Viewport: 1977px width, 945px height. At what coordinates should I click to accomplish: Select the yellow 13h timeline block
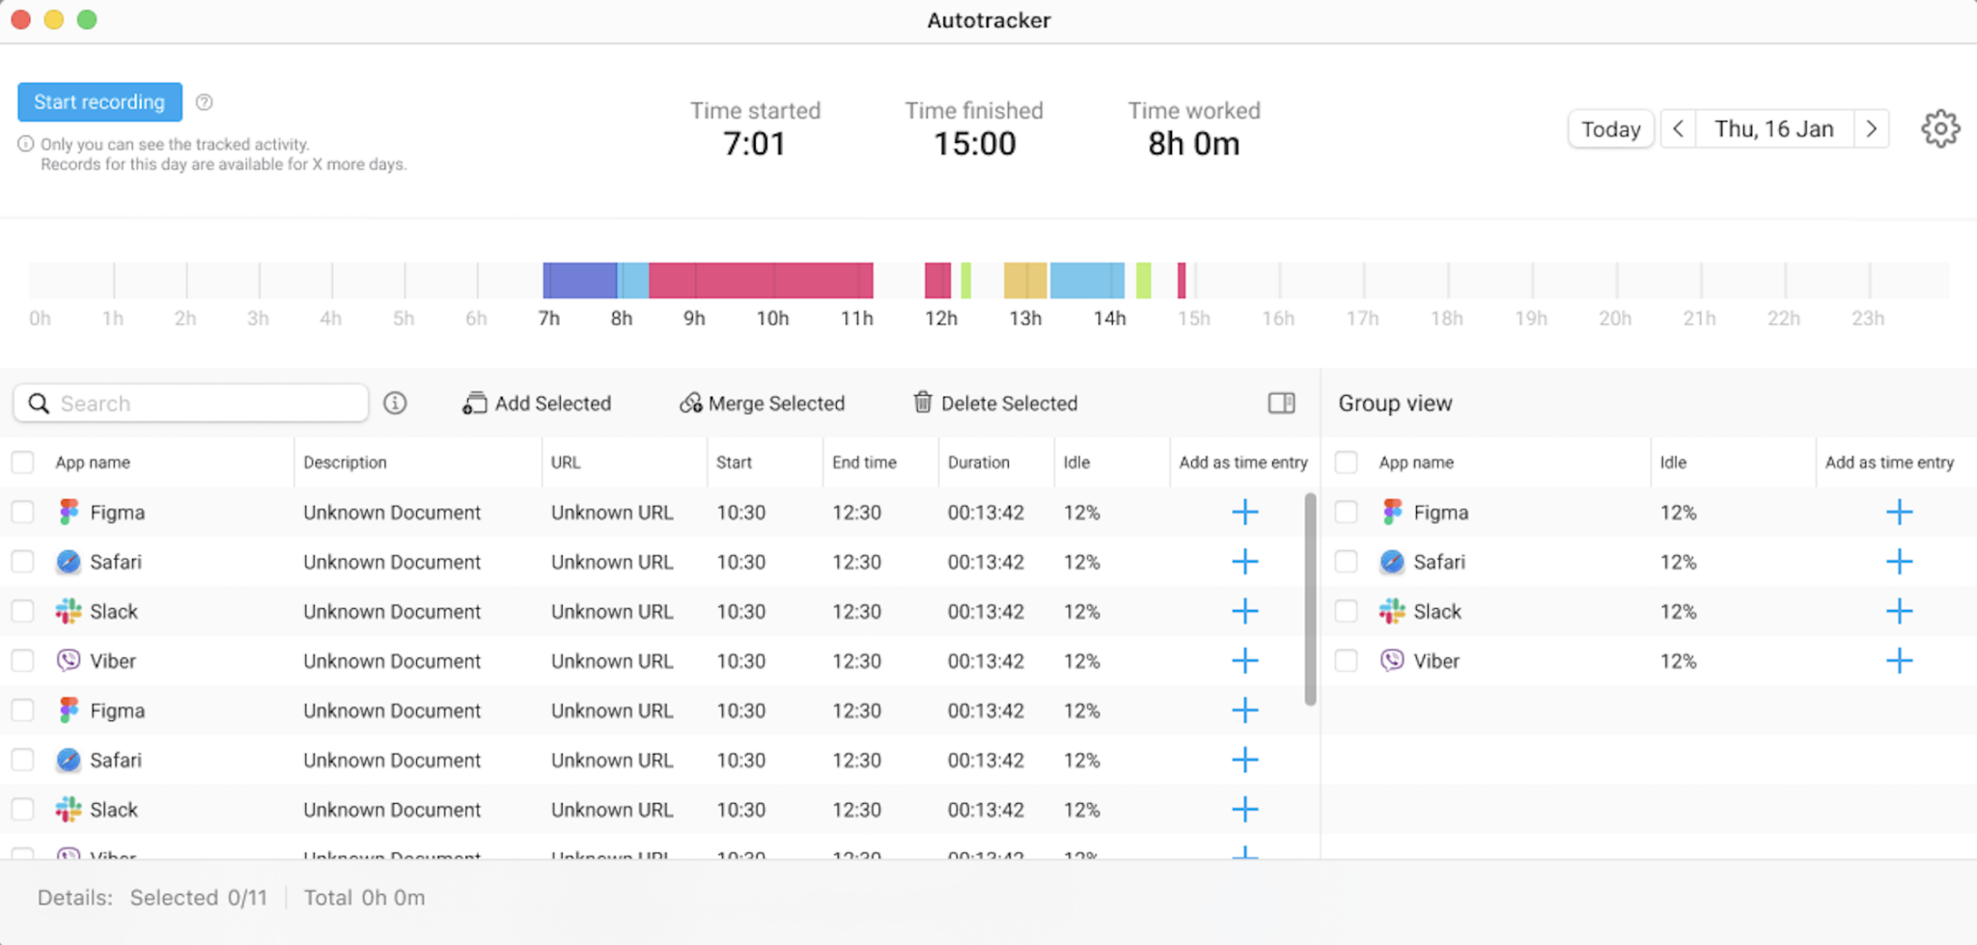[1025, 280]
